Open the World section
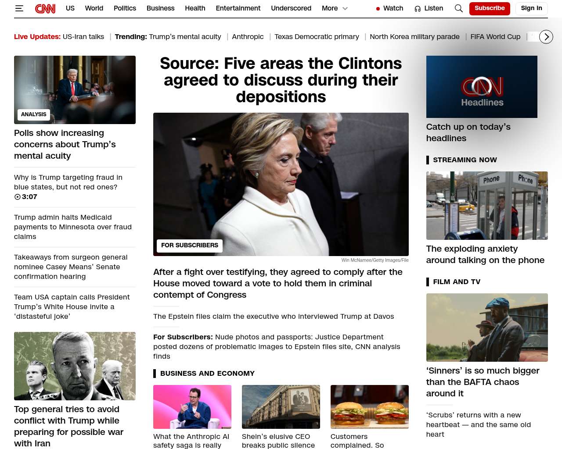The width and height of the screenshot is (562, 449). pos(94,8)
